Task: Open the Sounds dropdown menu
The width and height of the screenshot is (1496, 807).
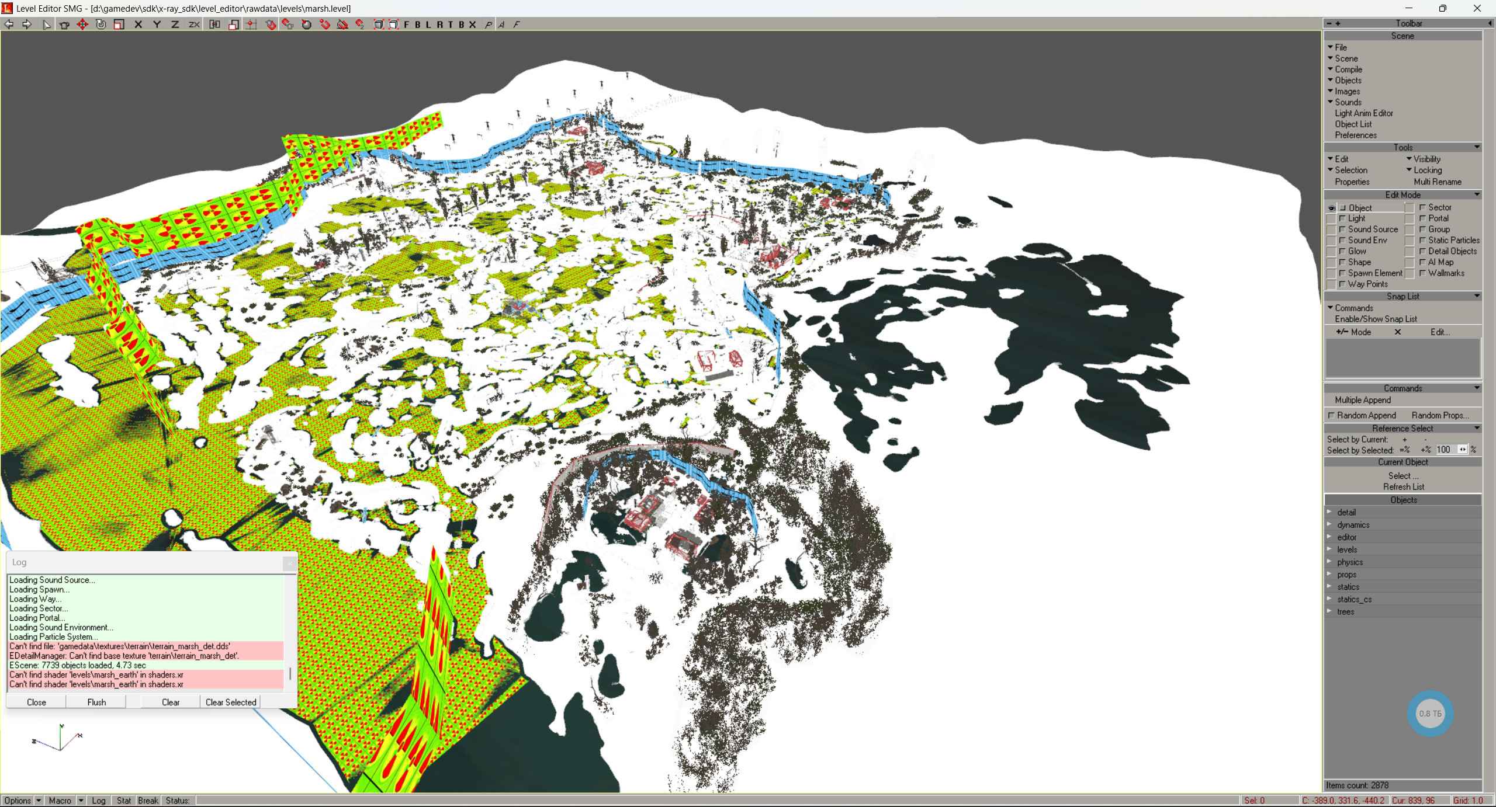Action: click(1344, 102)
